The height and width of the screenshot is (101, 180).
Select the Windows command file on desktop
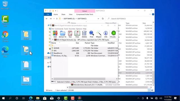[26, 81]
